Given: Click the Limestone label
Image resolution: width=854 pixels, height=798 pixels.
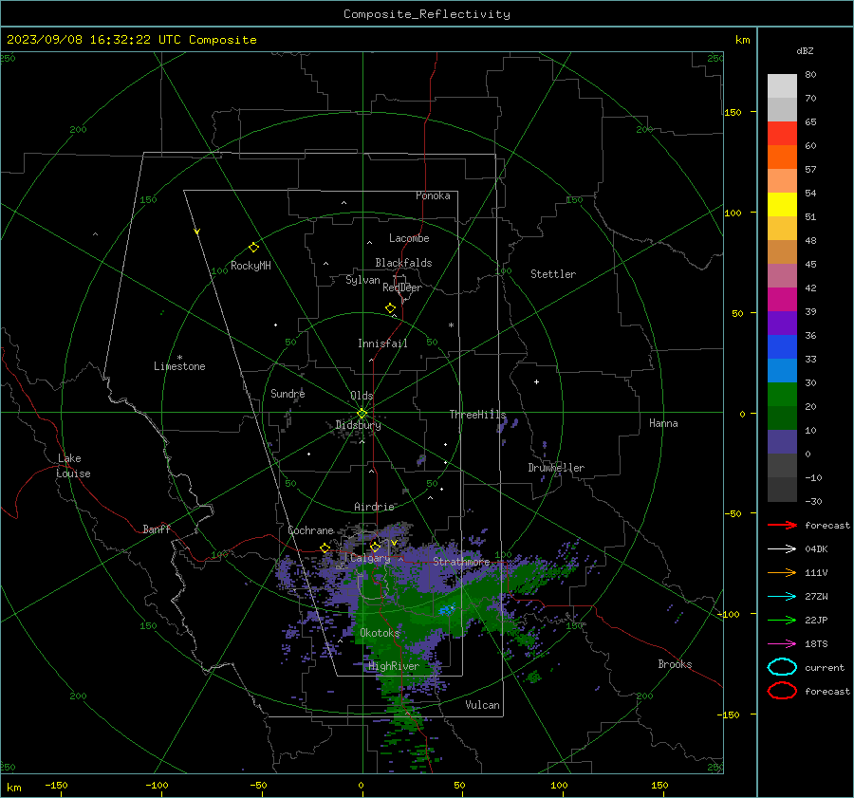Looking at the screenshot, I should click(x=179, y=366).
